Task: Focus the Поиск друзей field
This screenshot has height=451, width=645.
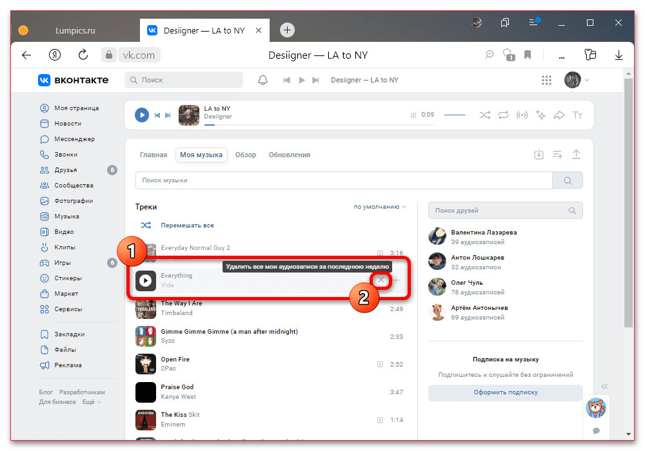Action: click(505, 210)
